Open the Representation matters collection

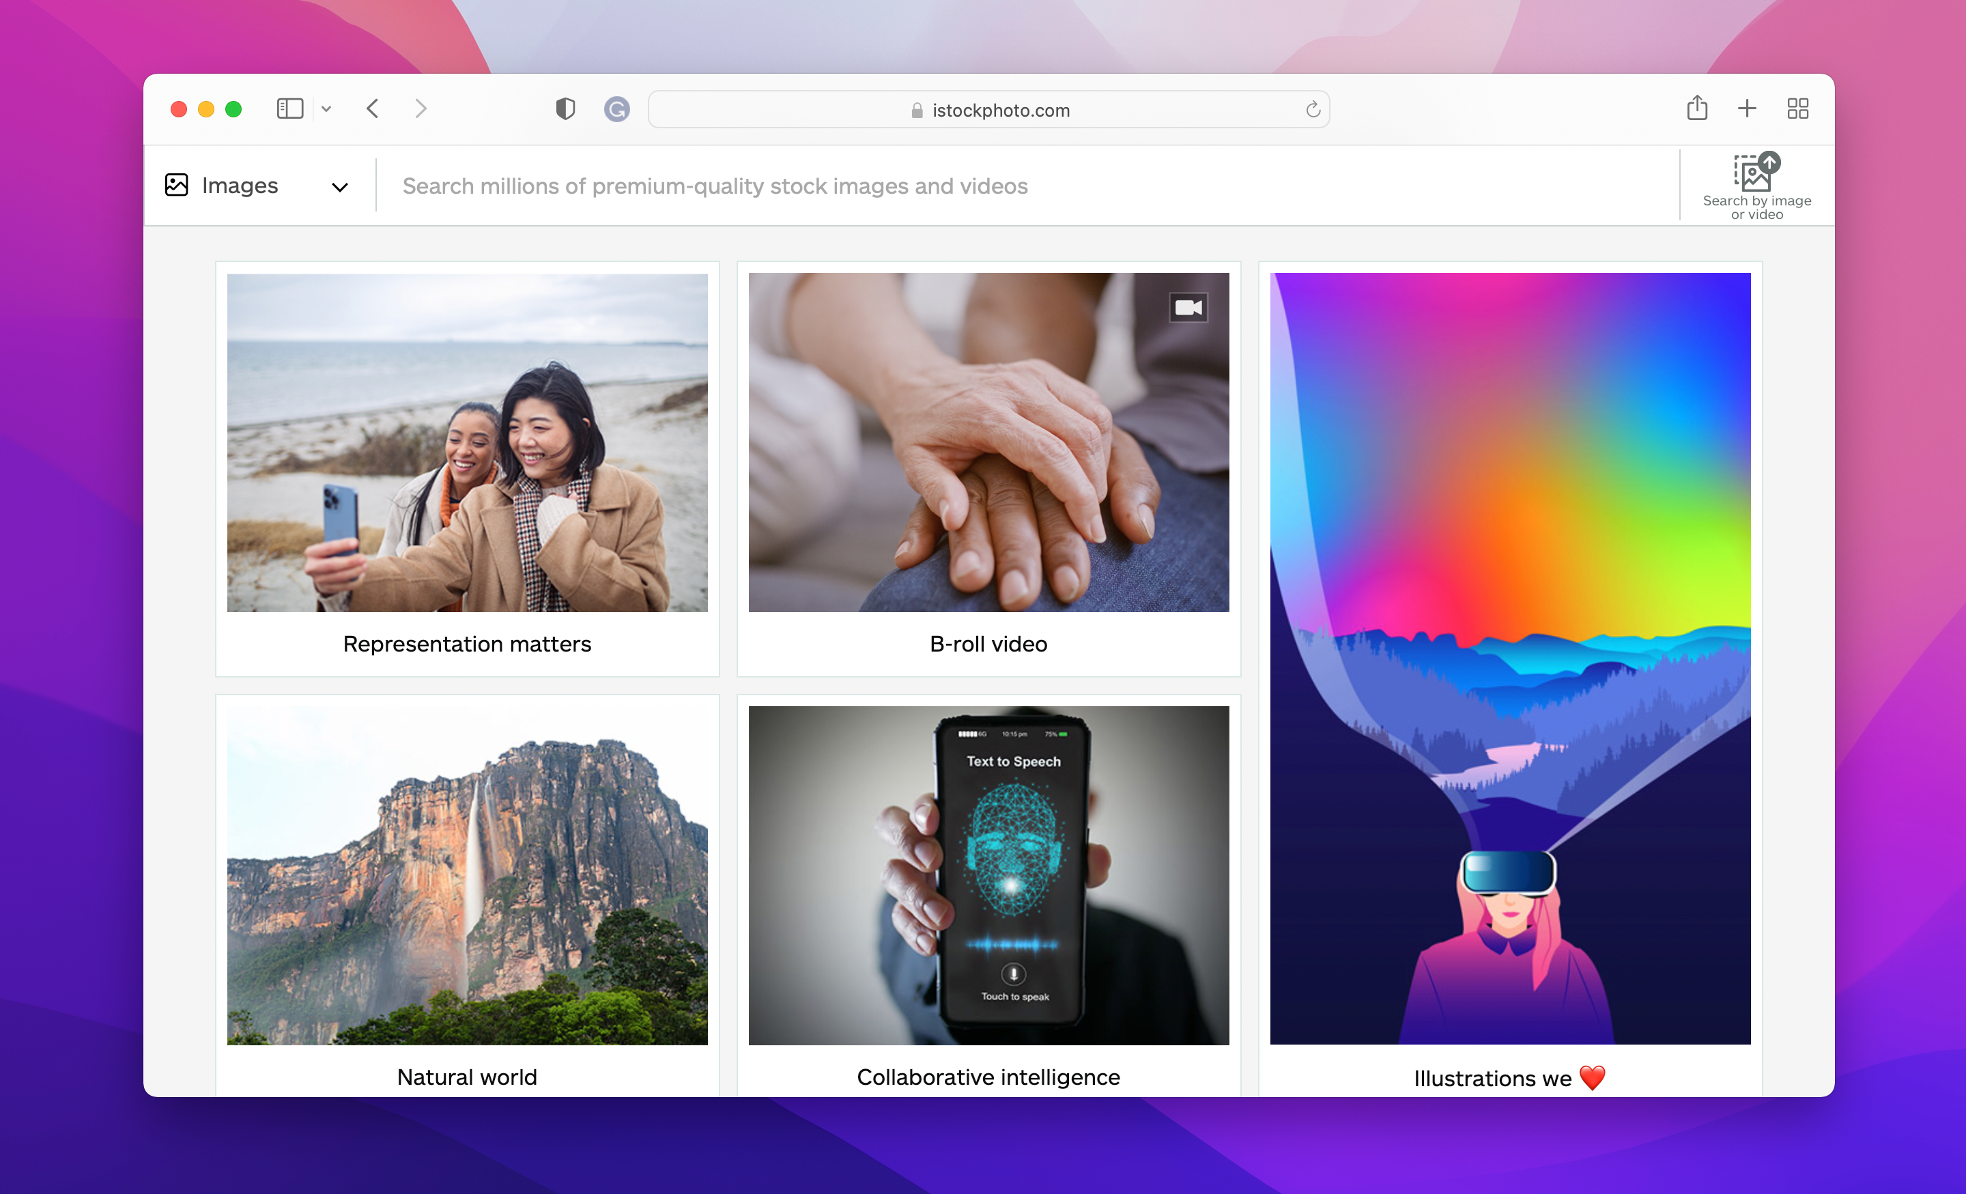[x=467, y=443]
